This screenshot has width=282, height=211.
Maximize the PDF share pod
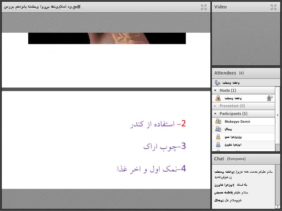[203, 7]
